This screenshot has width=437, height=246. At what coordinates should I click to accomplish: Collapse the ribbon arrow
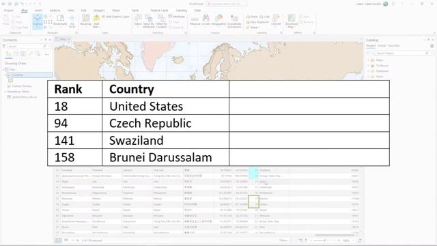[x=434, y=33]
